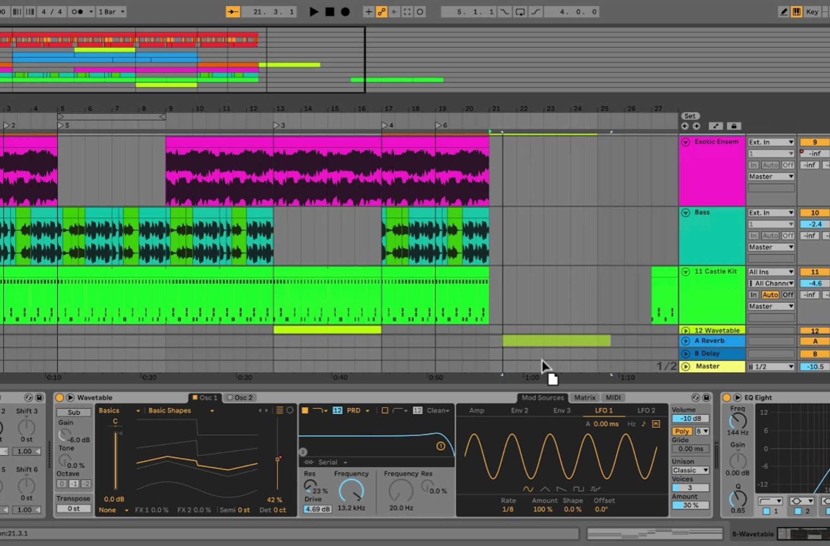
Task: Fold the 11 Castle Kit track
Action: [x=686, y=272]
